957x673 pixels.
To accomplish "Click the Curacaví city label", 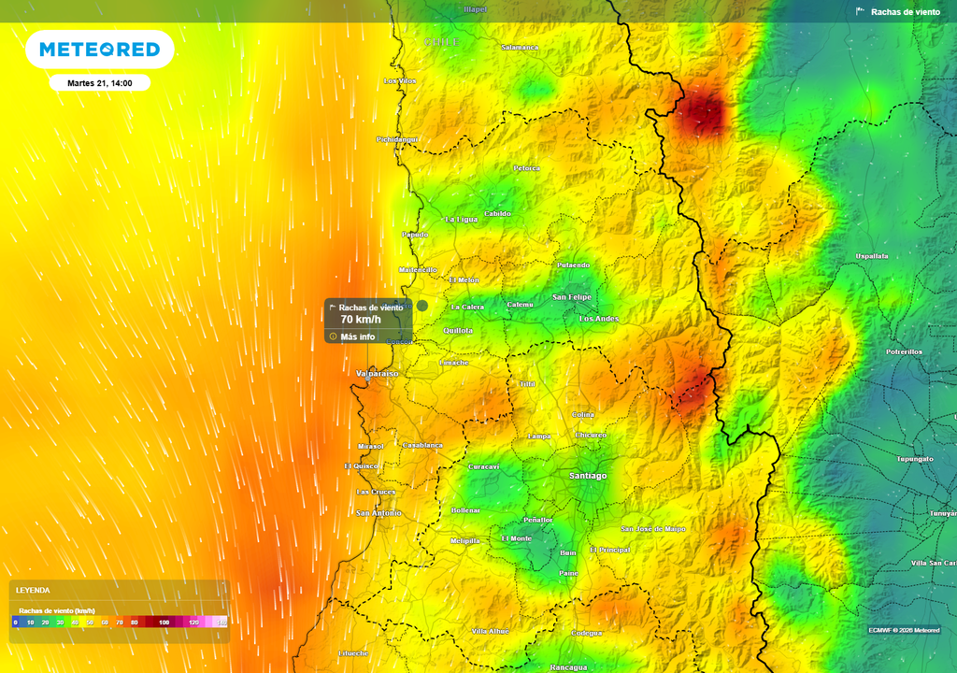I will click(x=483, y=466).
